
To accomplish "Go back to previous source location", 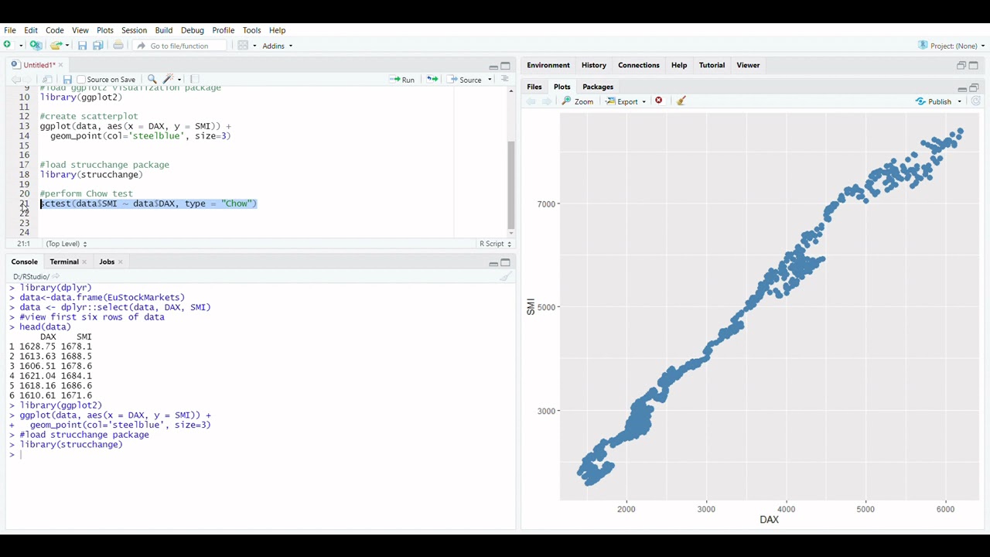I will click(15, 80).
